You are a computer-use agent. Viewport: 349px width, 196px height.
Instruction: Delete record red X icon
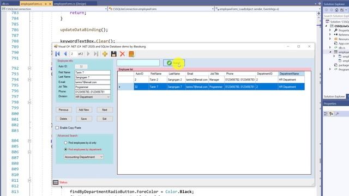(122, 54)
